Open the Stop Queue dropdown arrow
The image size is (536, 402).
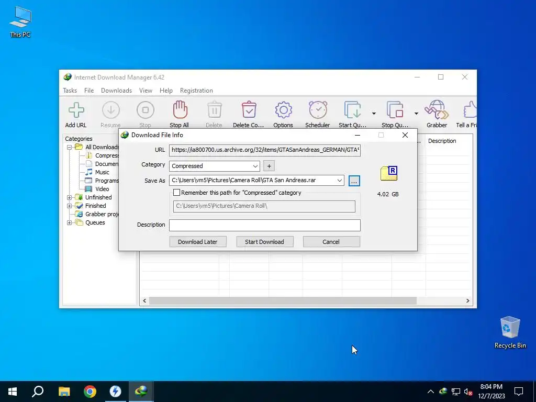point(416,113)
